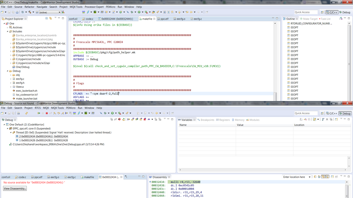This screenshot has width=353, height=198.
Task: Click green Run icon in C/C++ window toolbar
Action: point(139,12)
